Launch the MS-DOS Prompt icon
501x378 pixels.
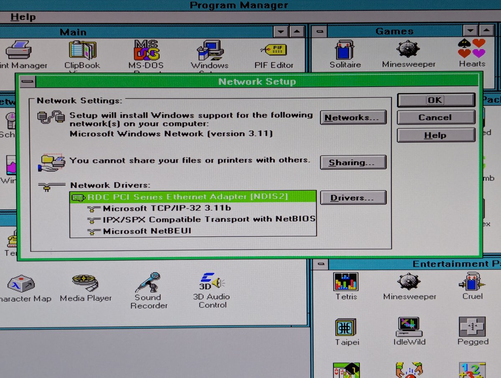click(x=146, y=51)
